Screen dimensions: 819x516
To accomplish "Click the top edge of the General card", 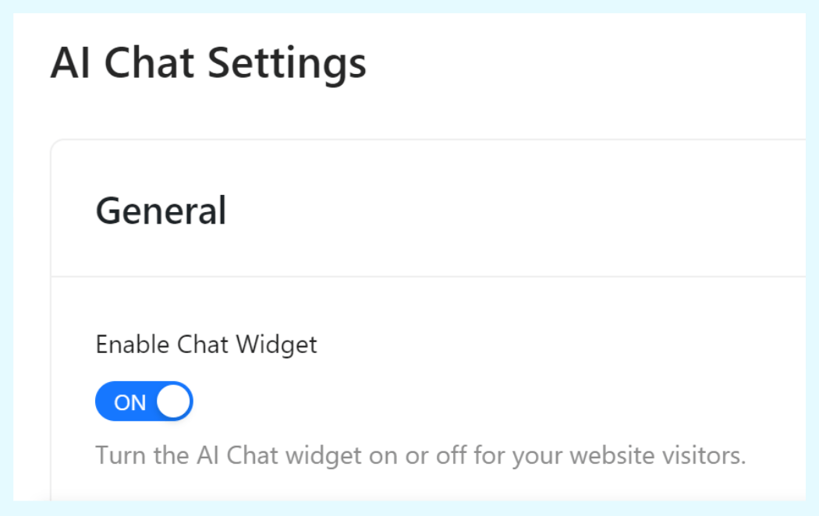I will coord(429,140).
